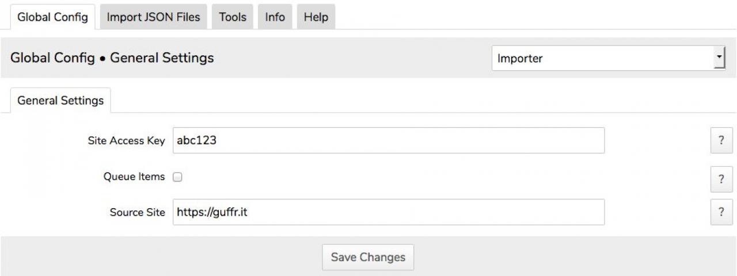Open the Tools tab
The height and width of the screenshot is (276, 737).
tap(232, 17)
